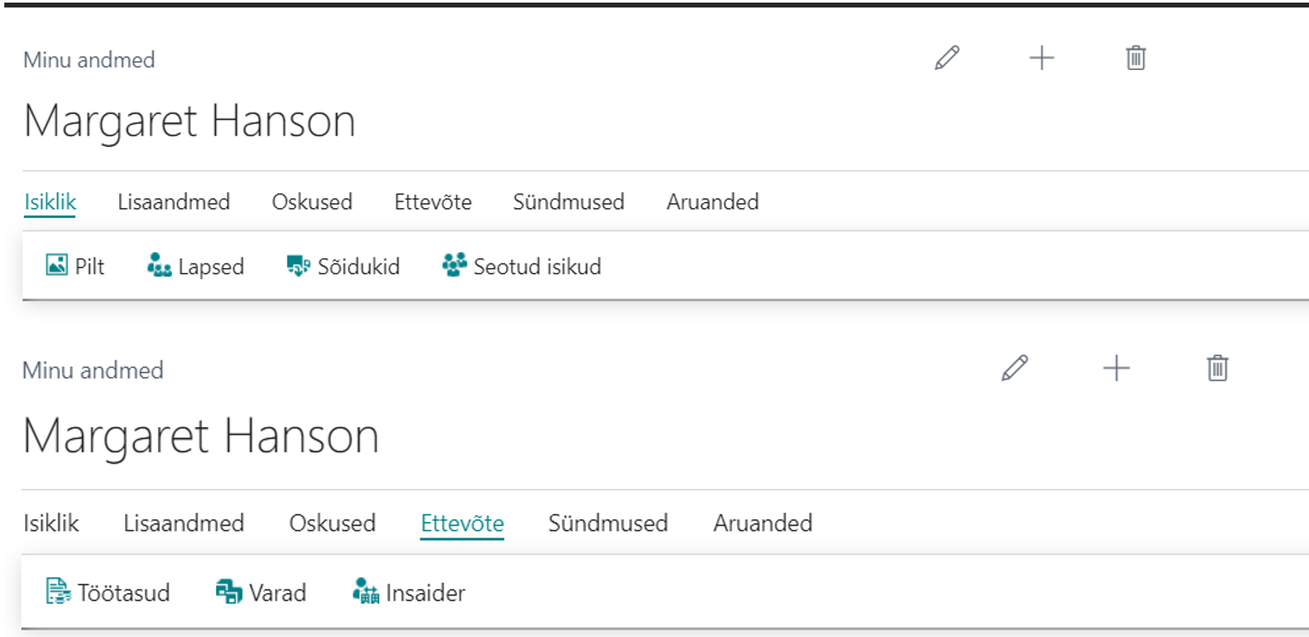
Task: Click the Margaret Hanson heading in upper card
Action: pos(189,121)
